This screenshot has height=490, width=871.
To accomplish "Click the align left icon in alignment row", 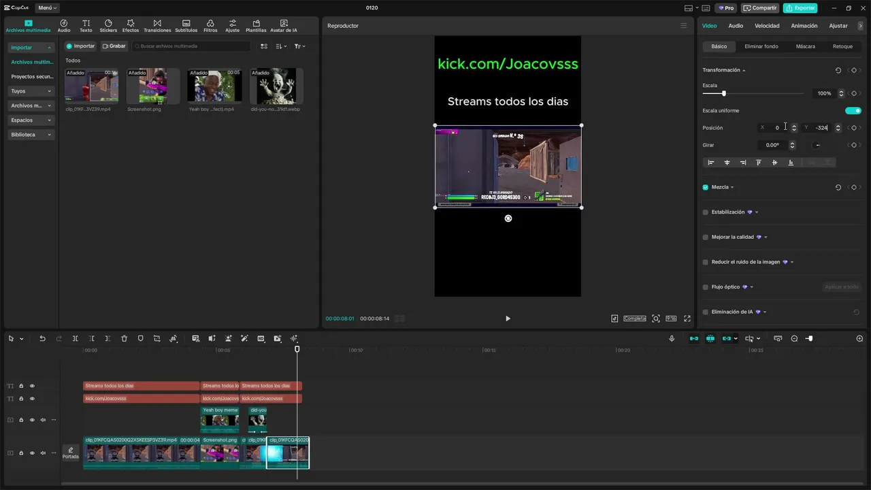I will coord(711,163).
